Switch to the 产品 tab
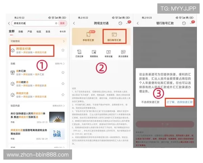 click(x=30, y=32)
